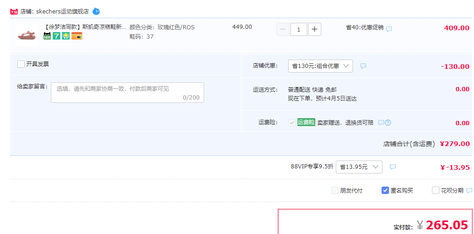Click the 鞋码：37 size text
The image size is (474, 234).
pyautogui.click(x=141, y=37)
